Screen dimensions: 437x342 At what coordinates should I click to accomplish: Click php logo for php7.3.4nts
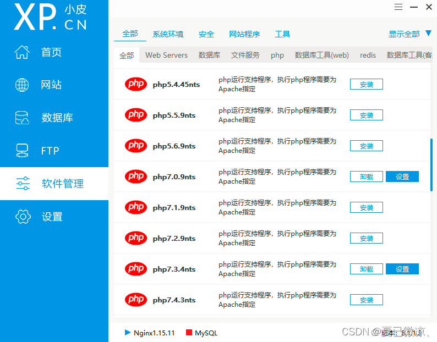pyautogui.click(x=136, y=269)
